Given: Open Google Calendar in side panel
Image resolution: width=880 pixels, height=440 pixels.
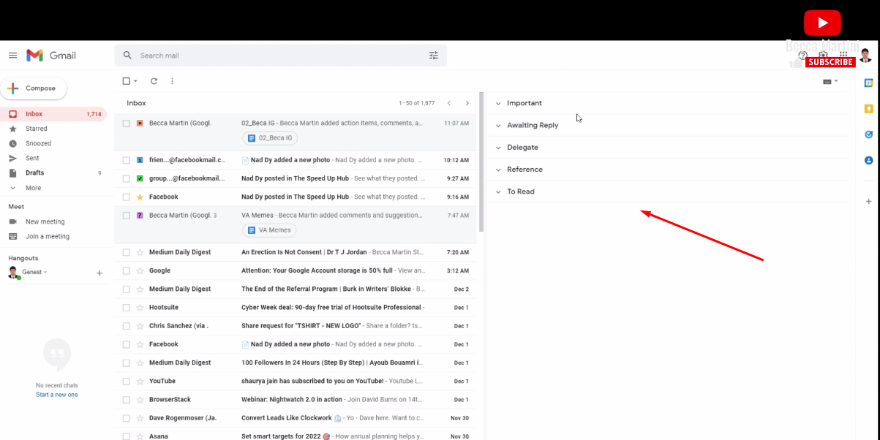Looking at the screenshot, I should [x=868, y=83].
